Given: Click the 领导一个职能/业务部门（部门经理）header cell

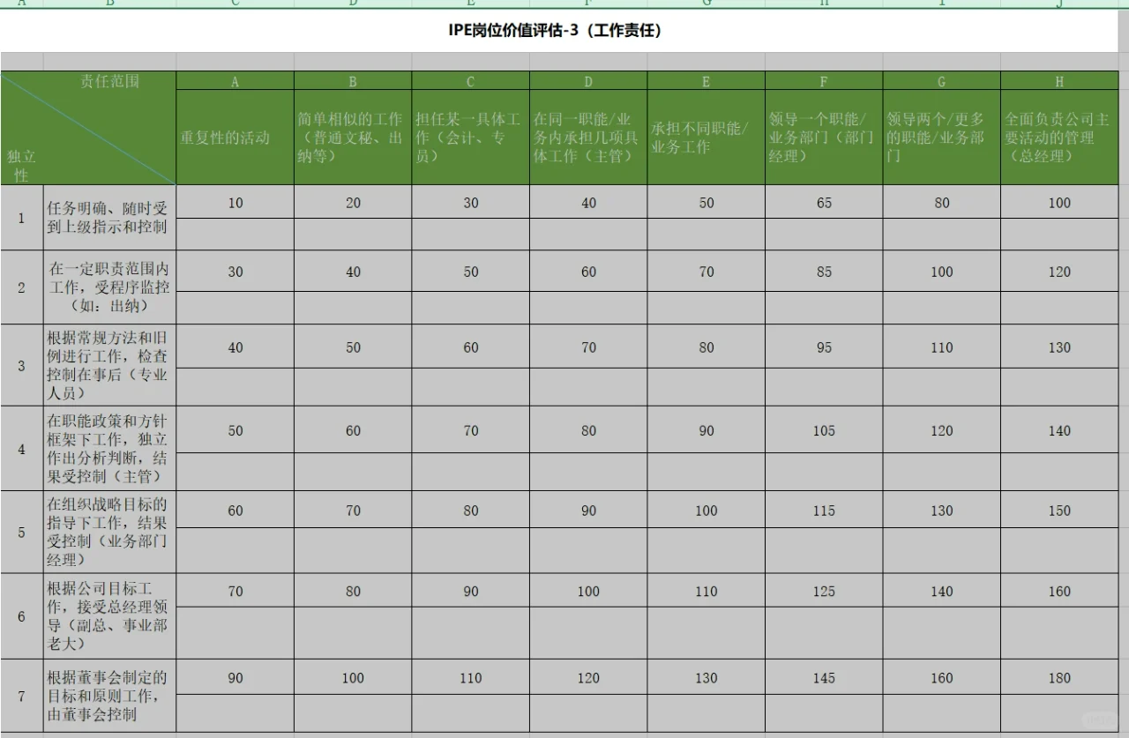Looking at the screenshot, I should [823, 133].
